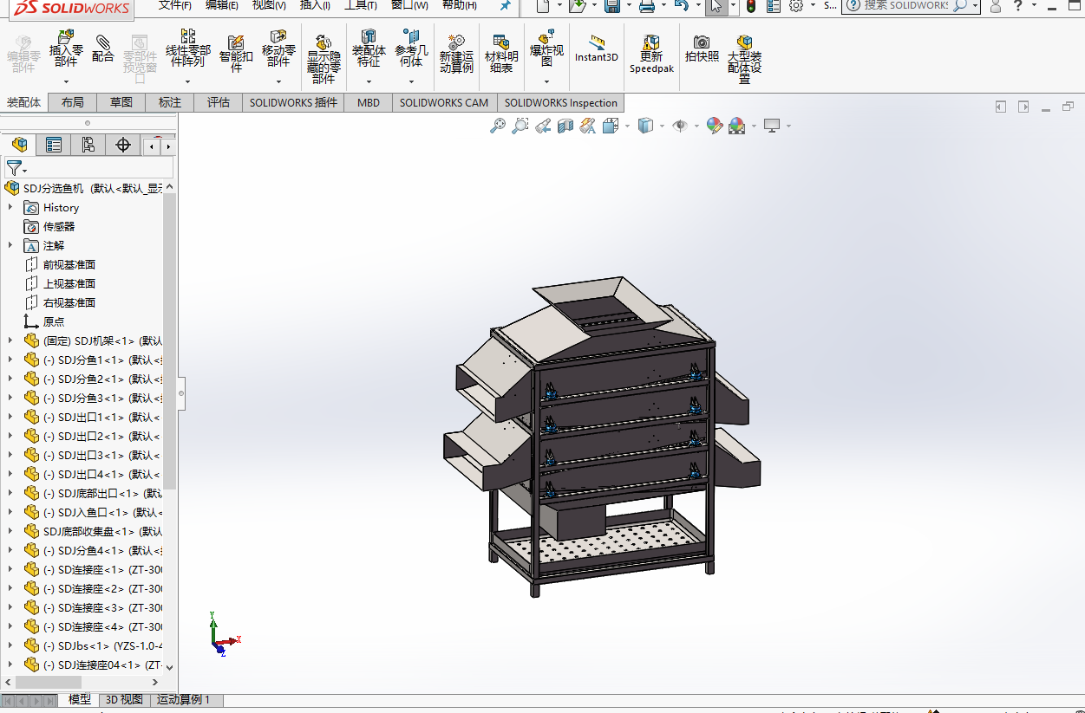The width and height of the screenshot is (1085, 713).
Task: Expand the SDJ分鱼1<1> component node
Action: 10,360
